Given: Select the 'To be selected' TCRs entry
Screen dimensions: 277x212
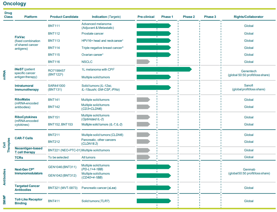Looking at the screenshot, I should [x=58, y=157].
